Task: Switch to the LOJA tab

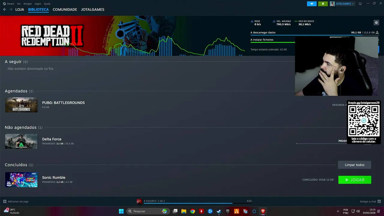Action: 20,10
